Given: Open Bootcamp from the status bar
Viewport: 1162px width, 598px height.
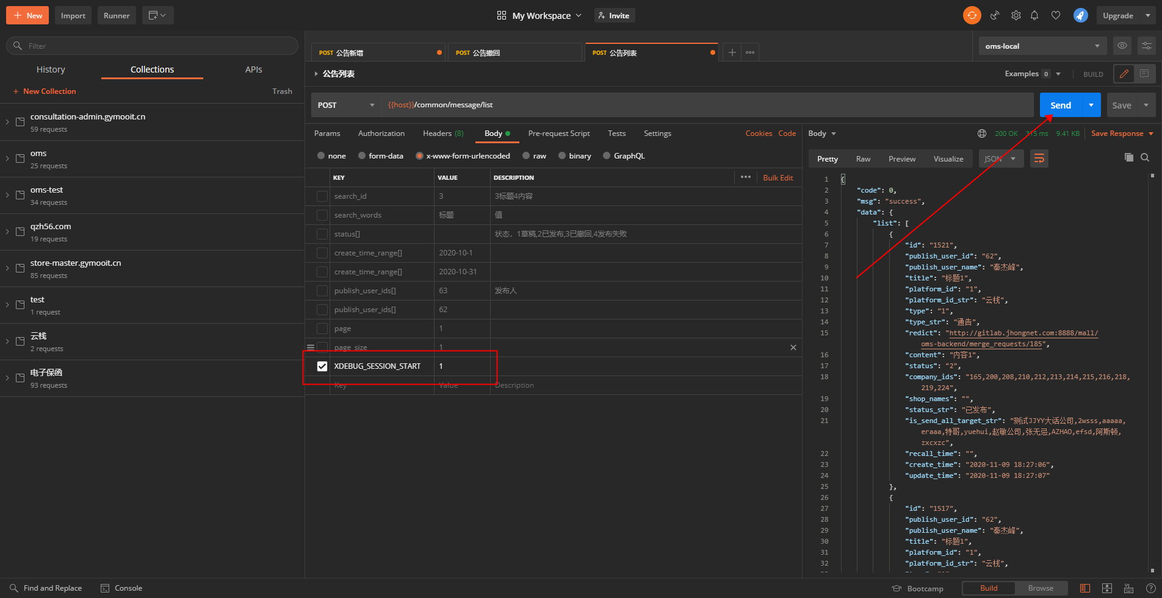Looking at the screenshot, I should click(x=917, y=588).
